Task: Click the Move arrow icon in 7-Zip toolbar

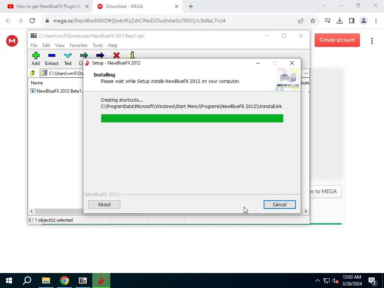Action: point(100,55)
